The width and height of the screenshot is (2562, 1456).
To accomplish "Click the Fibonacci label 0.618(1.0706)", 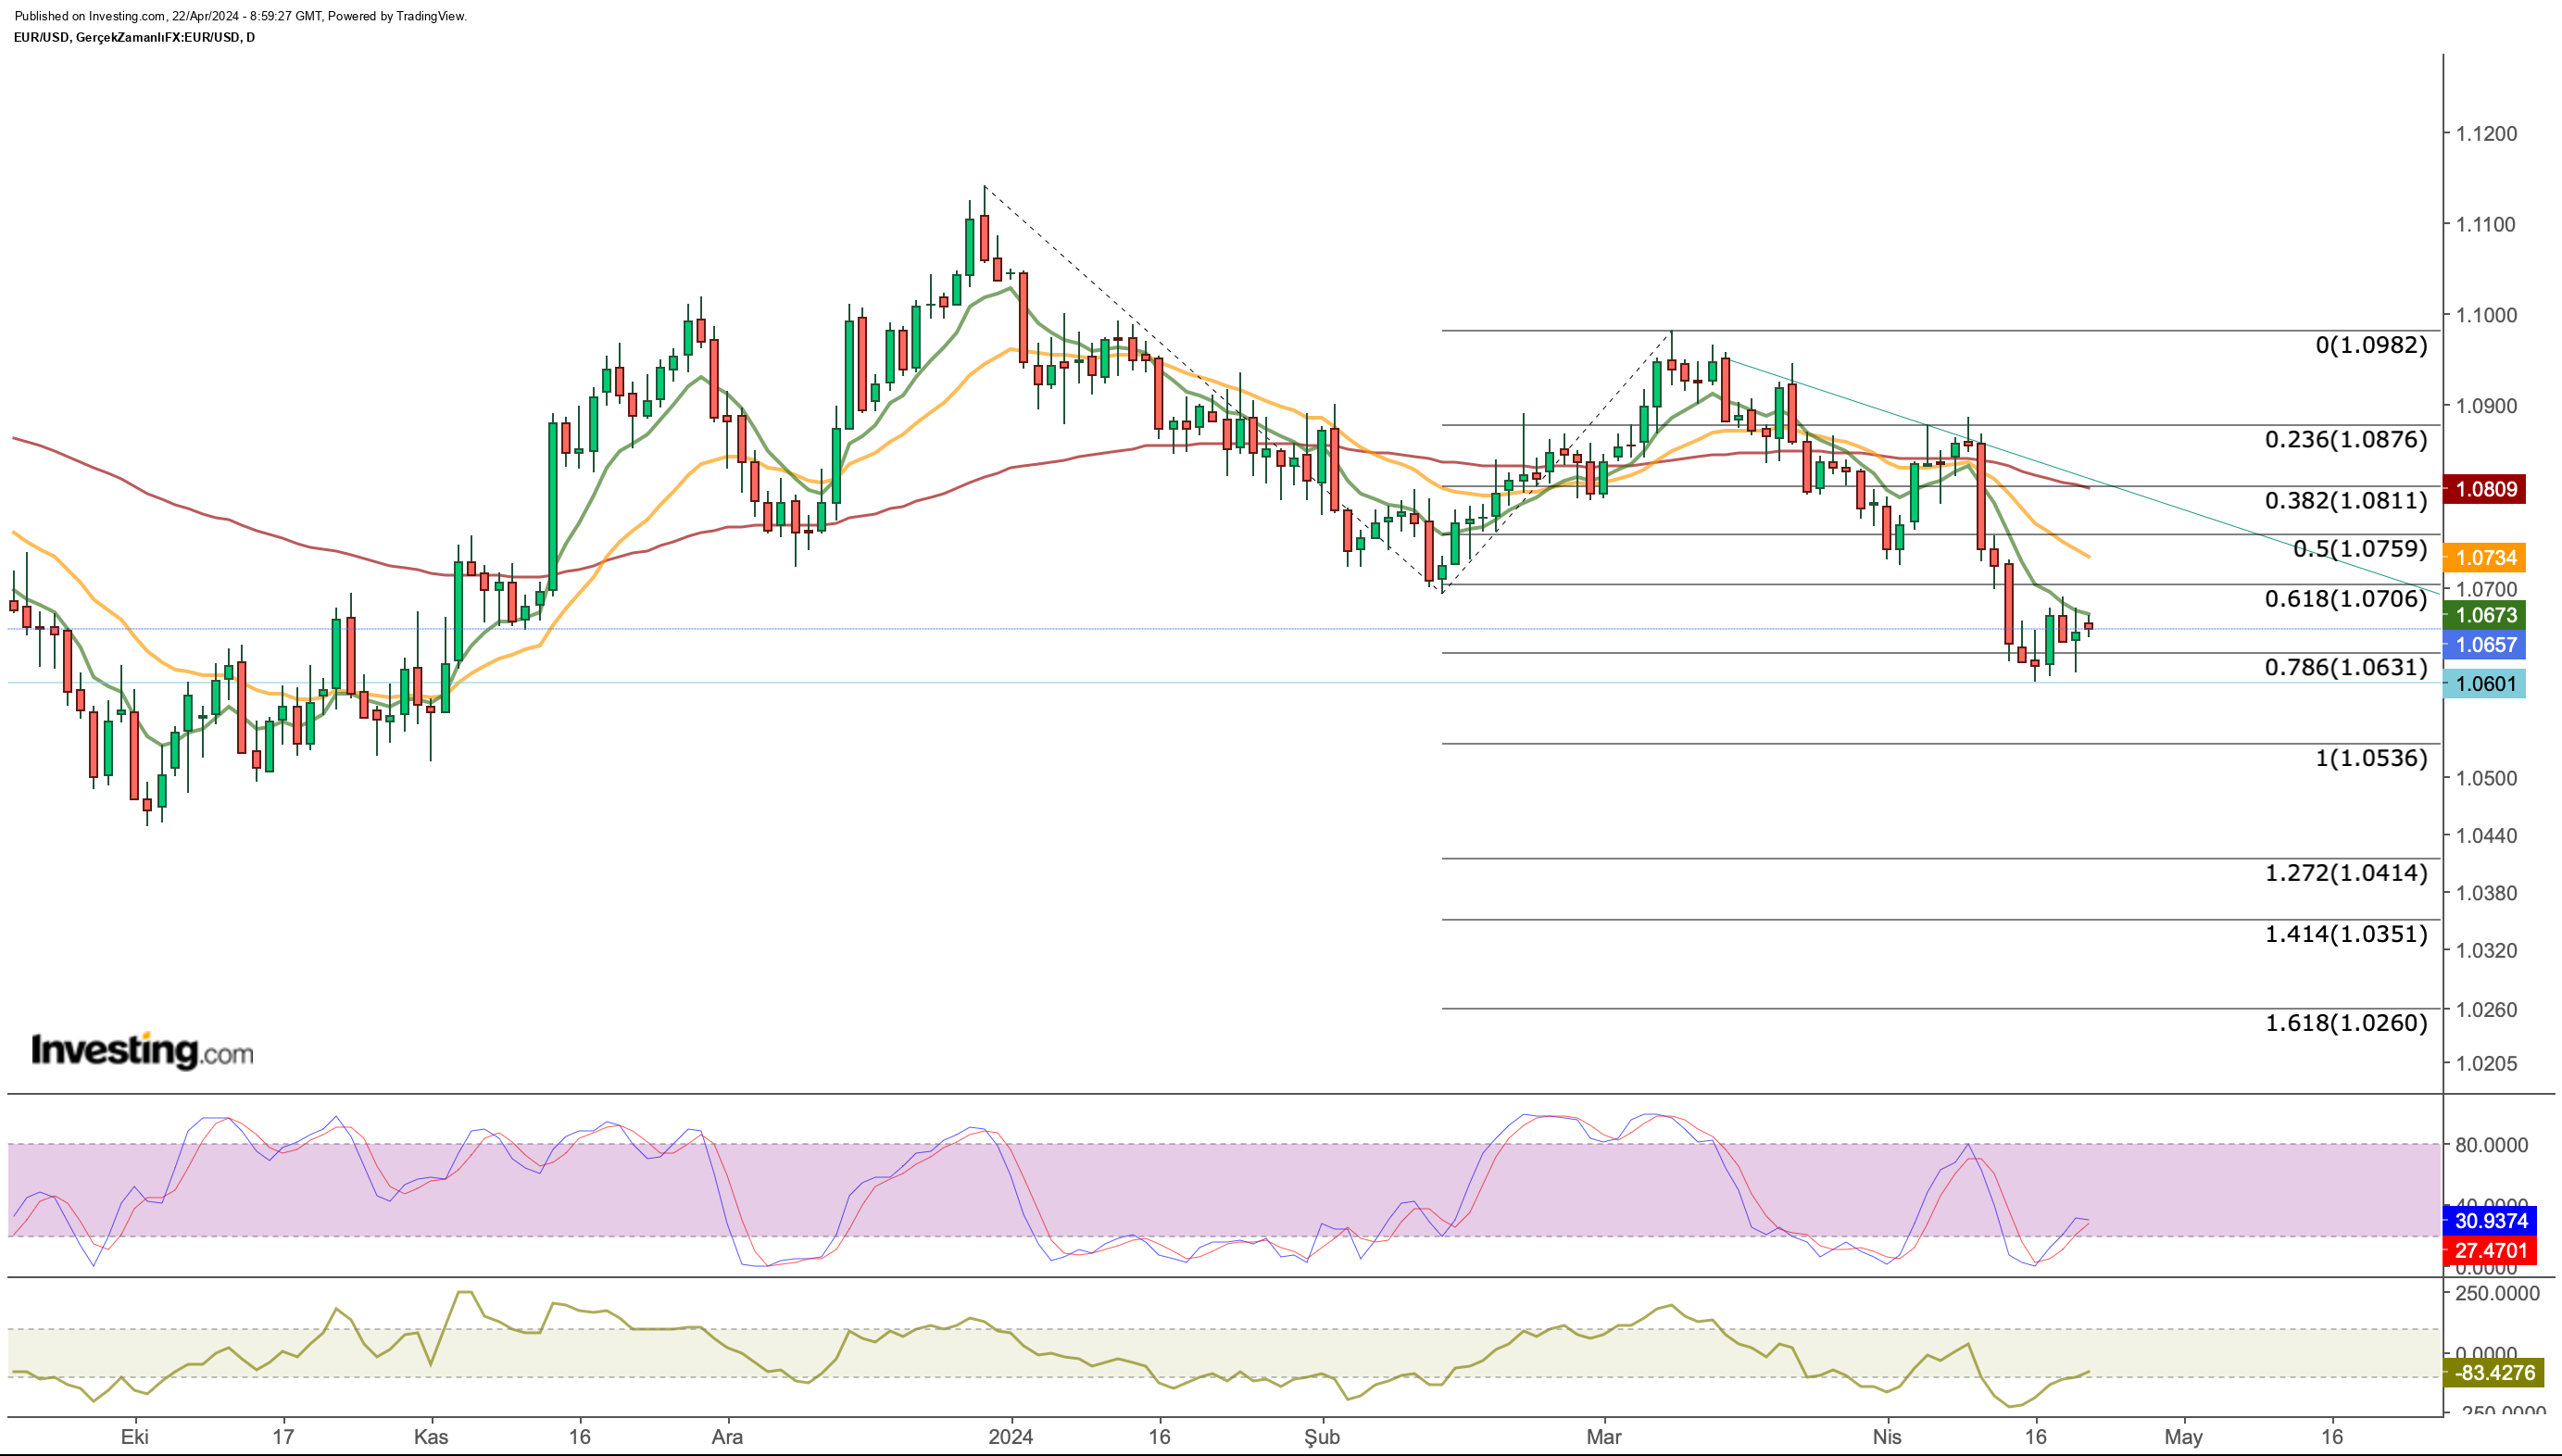I will [x=2346, y=598].
